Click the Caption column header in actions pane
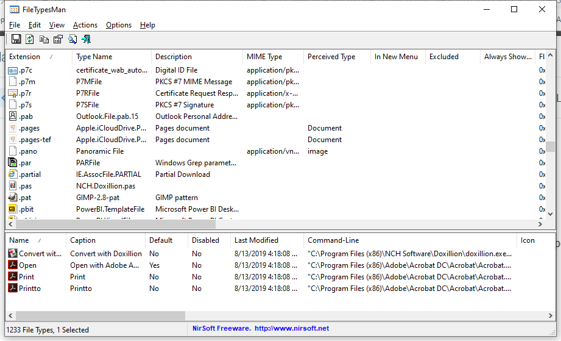Screen dimensions: 561x341 105,240
